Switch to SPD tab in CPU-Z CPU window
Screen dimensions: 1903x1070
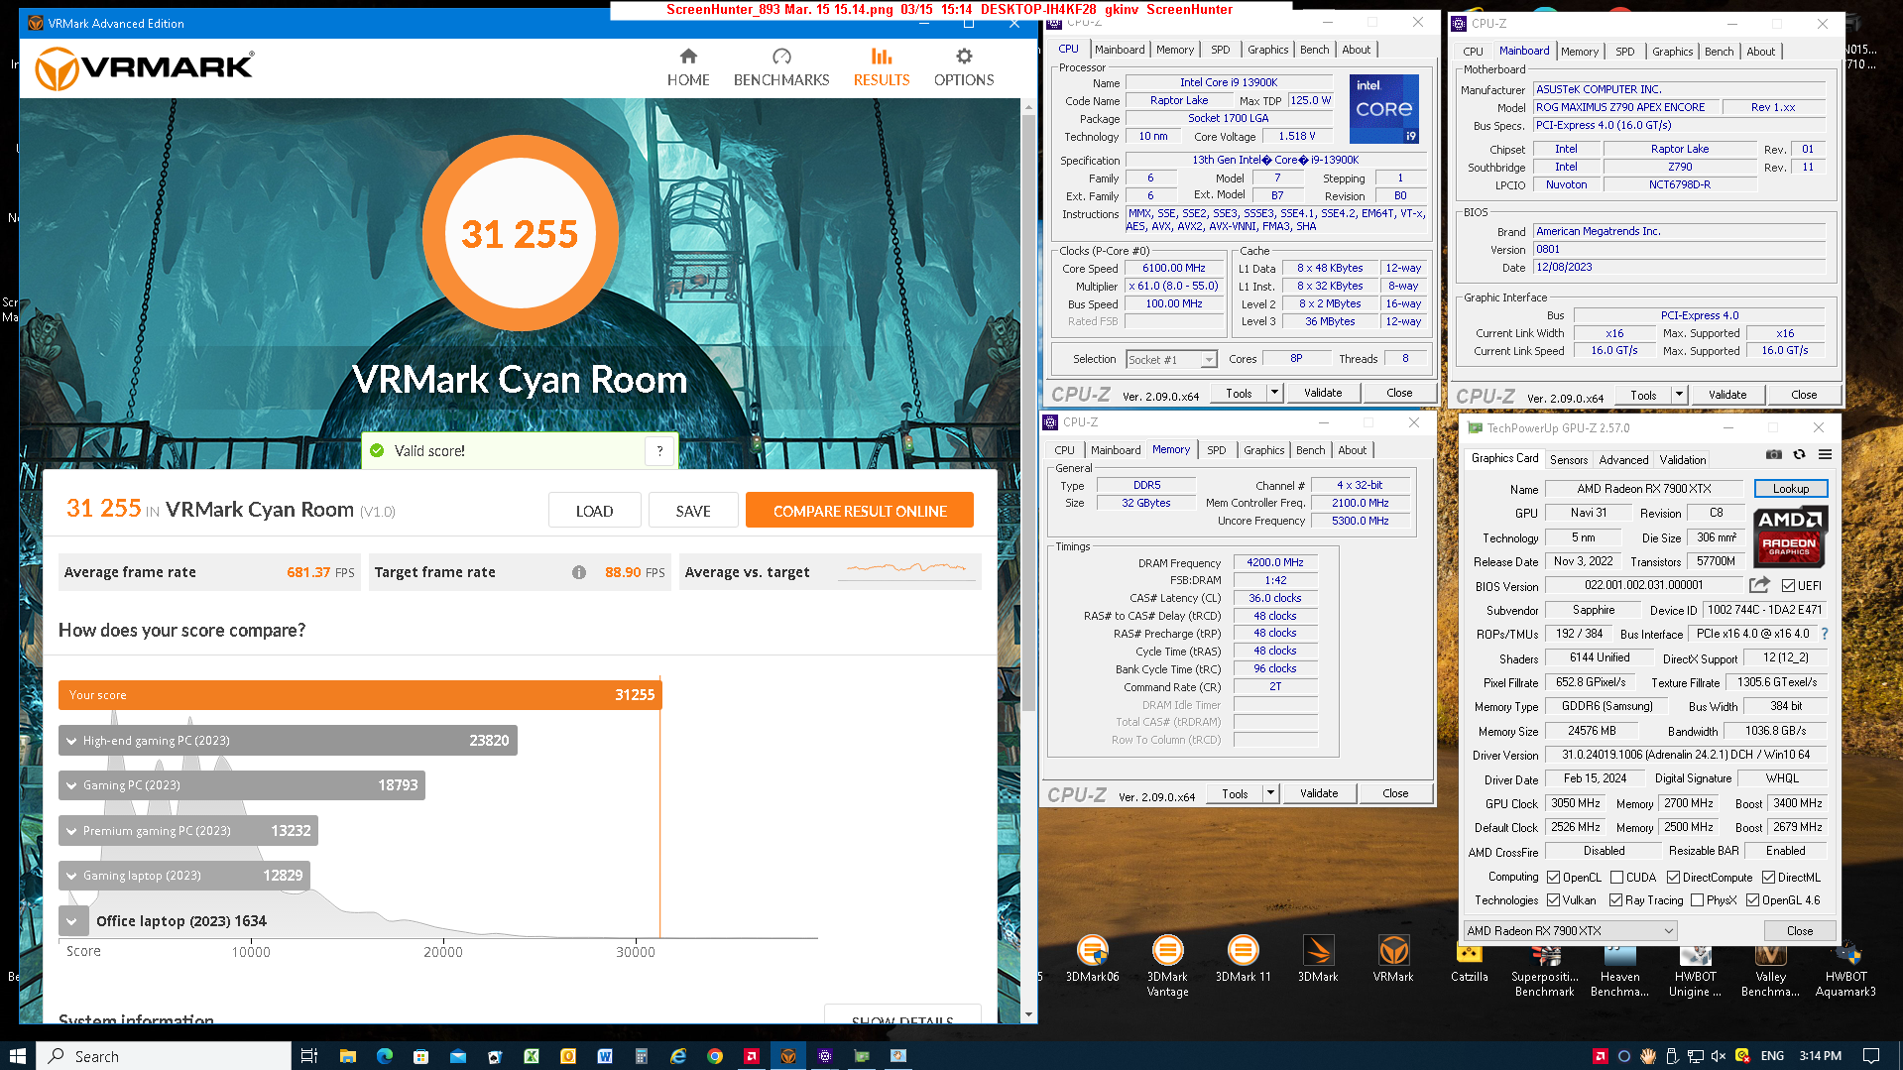pyautogui.click(x=1220, y=50)
